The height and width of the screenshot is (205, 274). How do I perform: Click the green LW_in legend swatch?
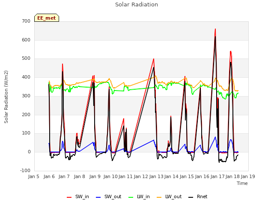coord(131,197)
